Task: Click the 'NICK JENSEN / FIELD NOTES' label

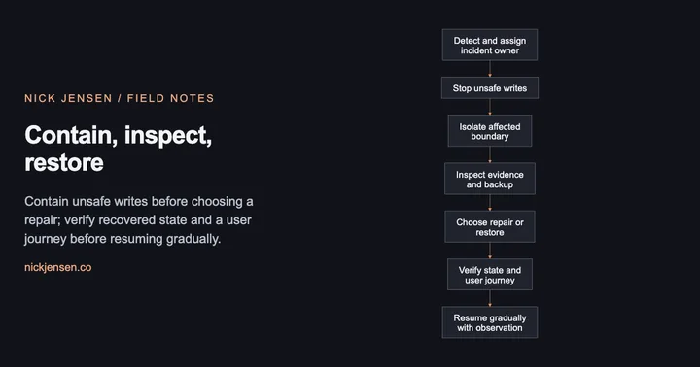Action: tap(120, 98)
